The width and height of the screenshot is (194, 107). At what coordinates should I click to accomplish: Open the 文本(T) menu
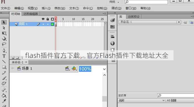point(74,8)
